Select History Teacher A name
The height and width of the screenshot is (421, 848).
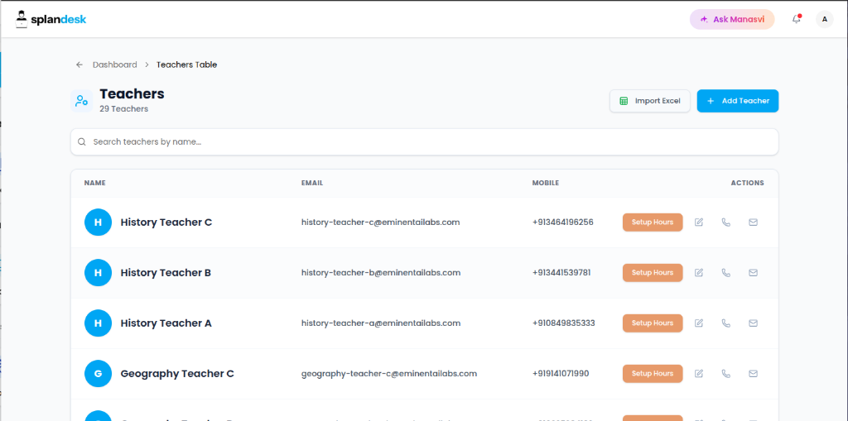(166, 323)
